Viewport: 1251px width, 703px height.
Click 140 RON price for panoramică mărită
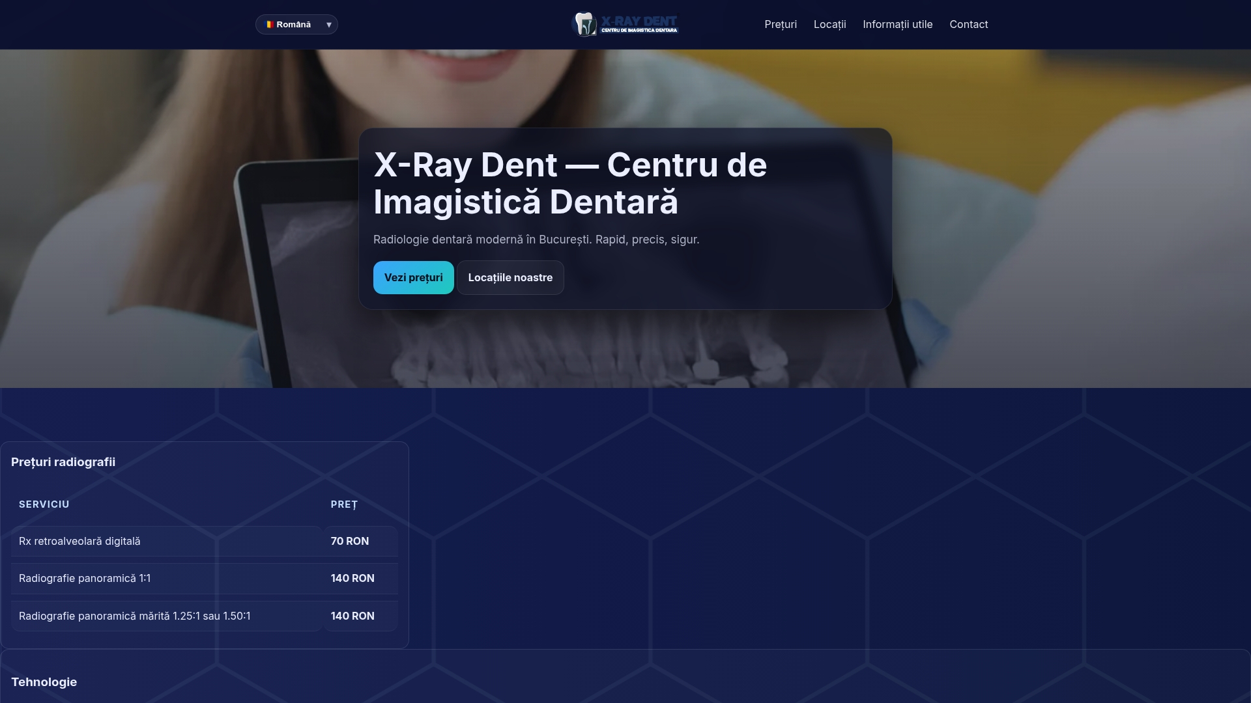point(360,616)
